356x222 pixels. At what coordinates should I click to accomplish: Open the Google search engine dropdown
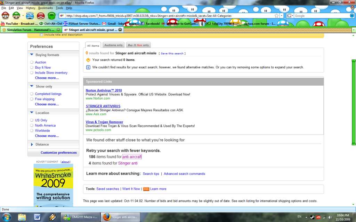coord(290,16)
